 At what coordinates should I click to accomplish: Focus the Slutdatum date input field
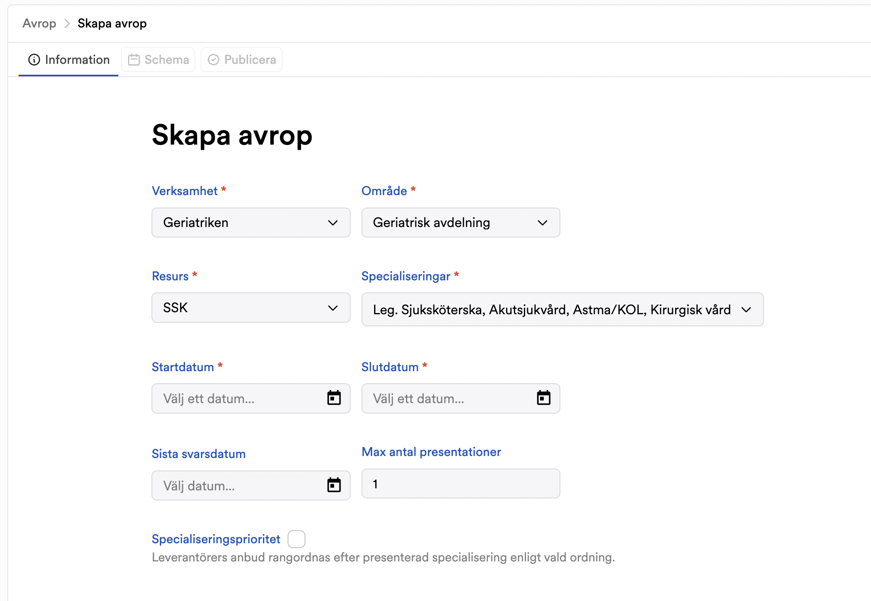tap(461, 398)
